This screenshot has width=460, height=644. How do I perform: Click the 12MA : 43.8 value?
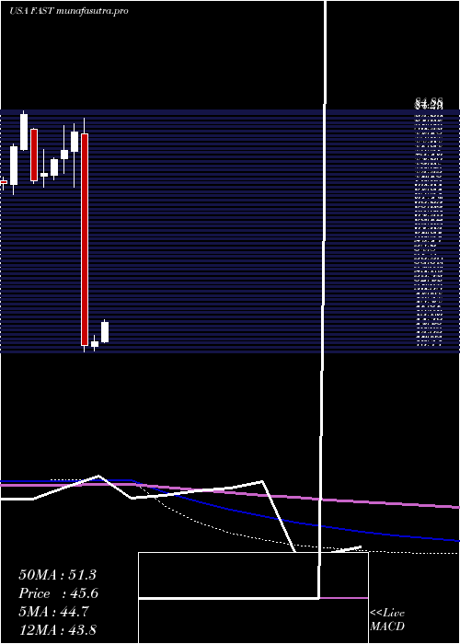point(57,630)
